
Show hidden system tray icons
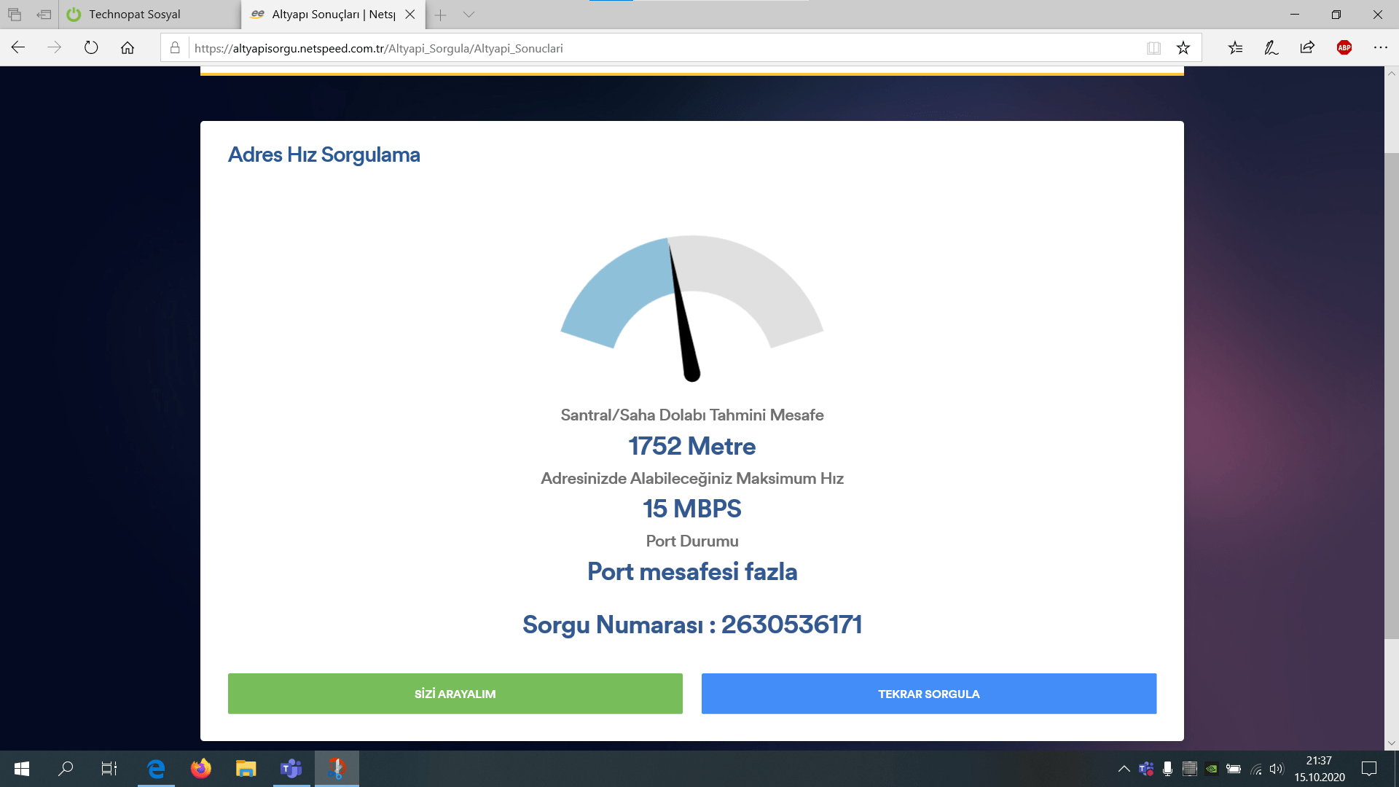point(1124,769)
